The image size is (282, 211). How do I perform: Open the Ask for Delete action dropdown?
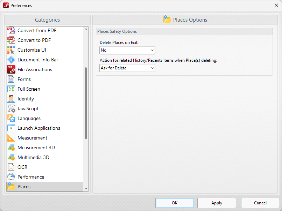tap(127, 68)
